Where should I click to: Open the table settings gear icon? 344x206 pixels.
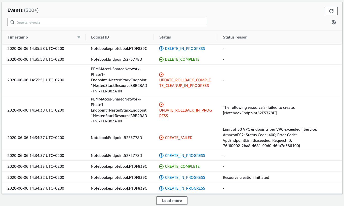click(334, 22)
